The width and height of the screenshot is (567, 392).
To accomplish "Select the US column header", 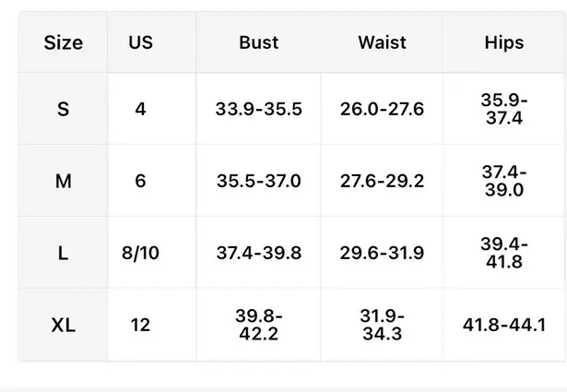I will (141, 42).
